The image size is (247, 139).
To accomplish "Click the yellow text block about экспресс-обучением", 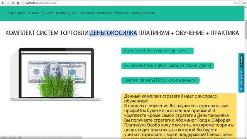I will tap(179, 116).
